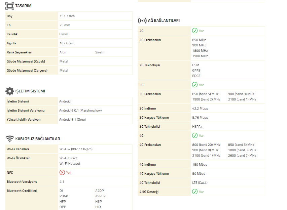Click Metal value in Gövde Malzemesi (Kapak) row
Image resolution: width=287 pixels, height=210 pixels.
(x=64, y=61)
